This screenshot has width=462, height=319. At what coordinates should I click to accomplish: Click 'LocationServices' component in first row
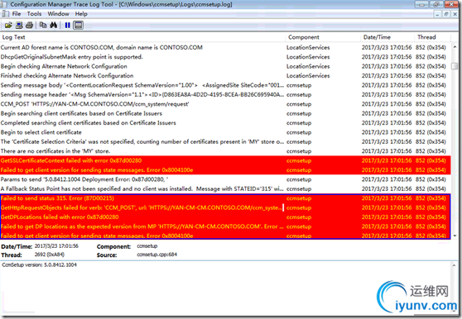coord(308,47)
